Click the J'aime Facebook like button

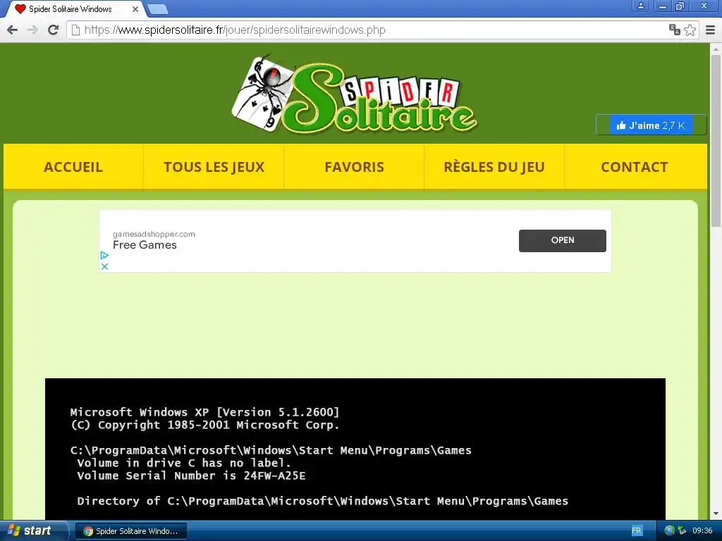tap(651, 125)
